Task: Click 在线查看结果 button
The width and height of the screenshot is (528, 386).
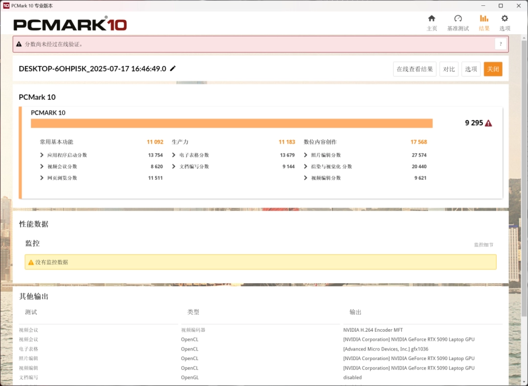Action: click(415, 69)
